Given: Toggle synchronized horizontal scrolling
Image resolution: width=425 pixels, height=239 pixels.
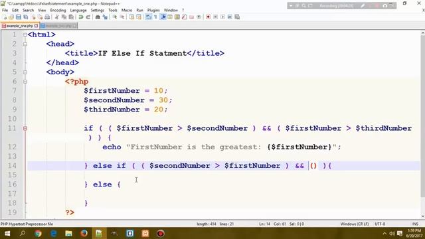Looking at the screenshot, I should (x=139, y=17).
